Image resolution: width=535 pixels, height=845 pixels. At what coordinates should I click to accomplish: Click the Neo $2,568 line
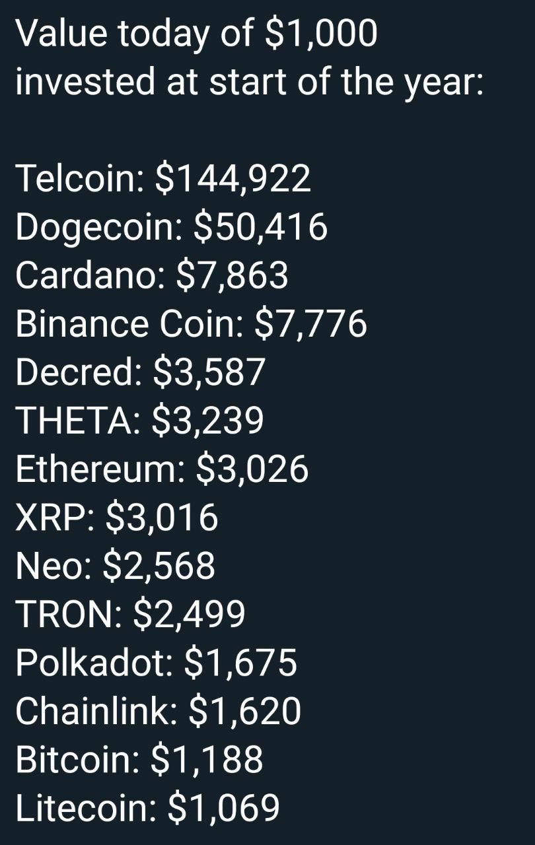click(115, 566)
